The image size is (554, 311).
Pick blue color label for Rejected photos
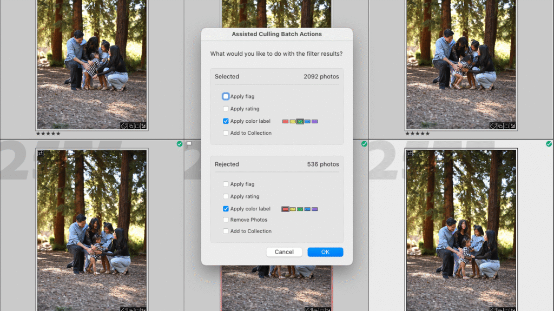click(307, 209)
